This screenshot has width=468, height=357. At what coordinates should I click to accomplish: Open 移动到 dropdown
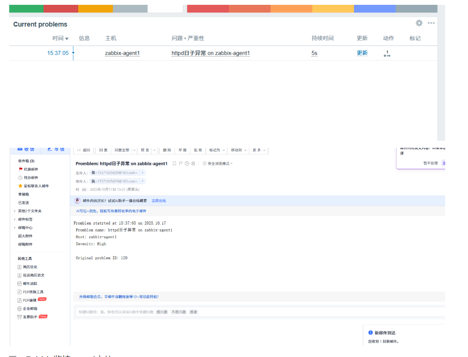[238, 150]
